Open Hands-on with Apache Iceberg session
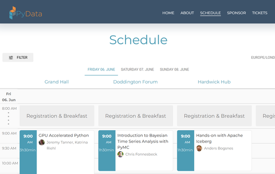Image resolution: width=275 pixels, height=174 pixels. pos(219,138)
